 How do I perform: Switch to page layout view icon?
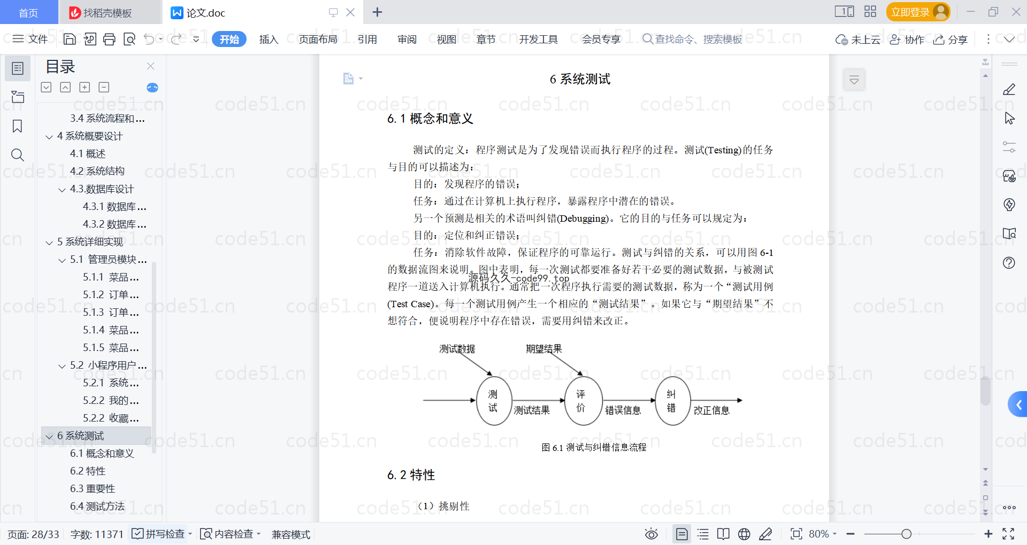pyautogui.click(x=681, y=534)
